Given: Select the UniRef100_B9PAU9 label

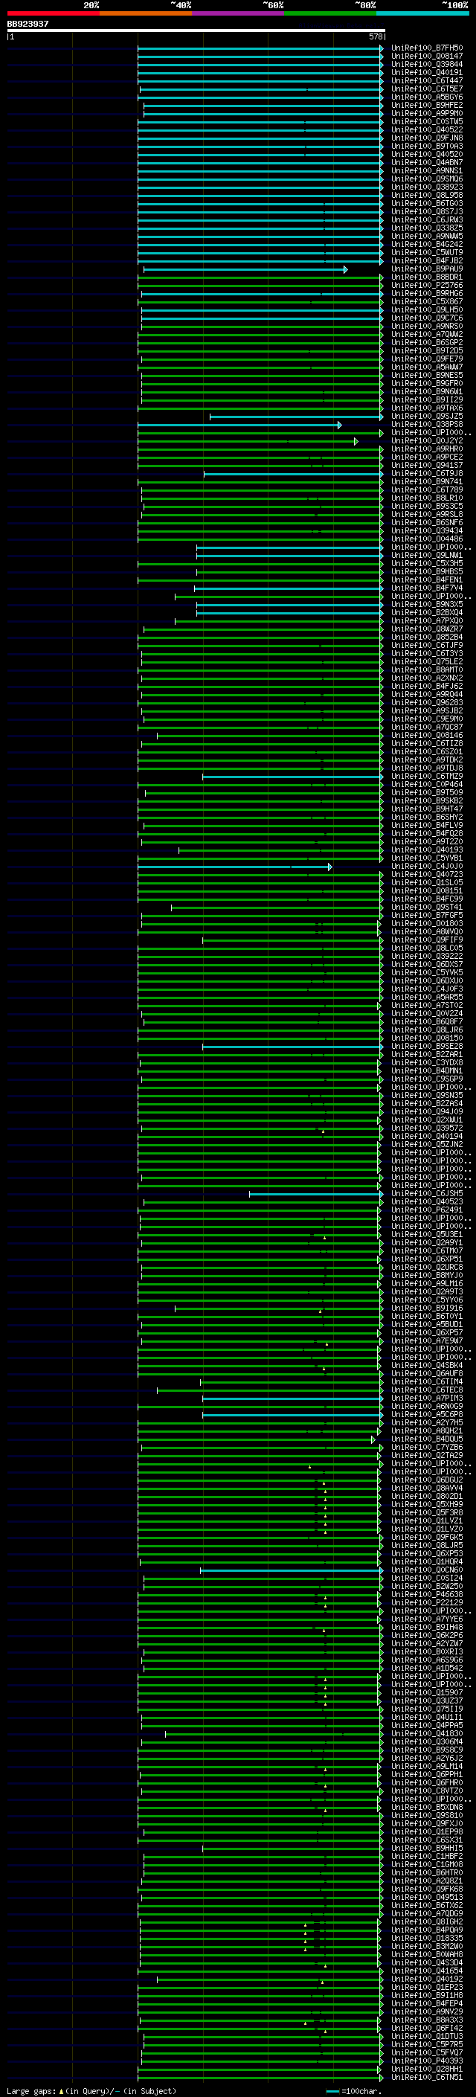Looking at the screenshot, I should tap(427, 269).
